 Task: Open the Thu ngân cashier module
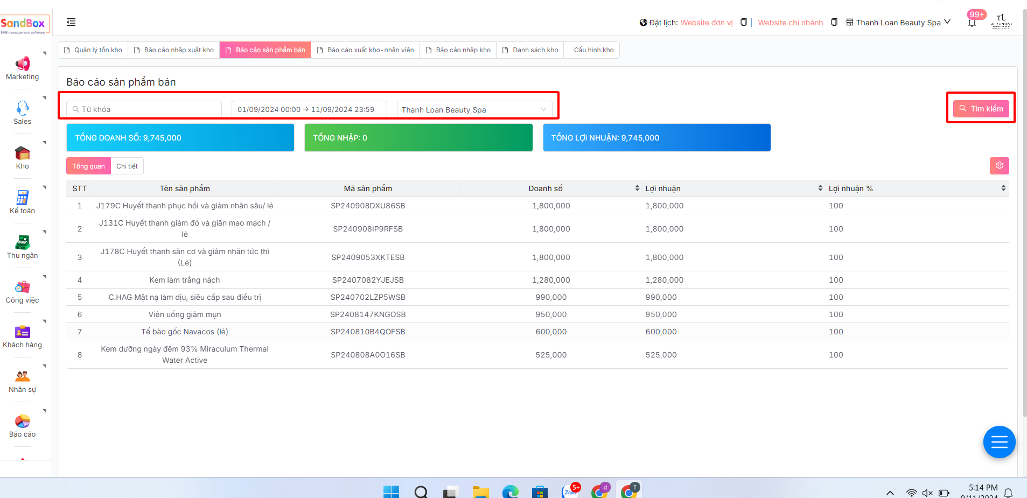(x=22, y=243)
